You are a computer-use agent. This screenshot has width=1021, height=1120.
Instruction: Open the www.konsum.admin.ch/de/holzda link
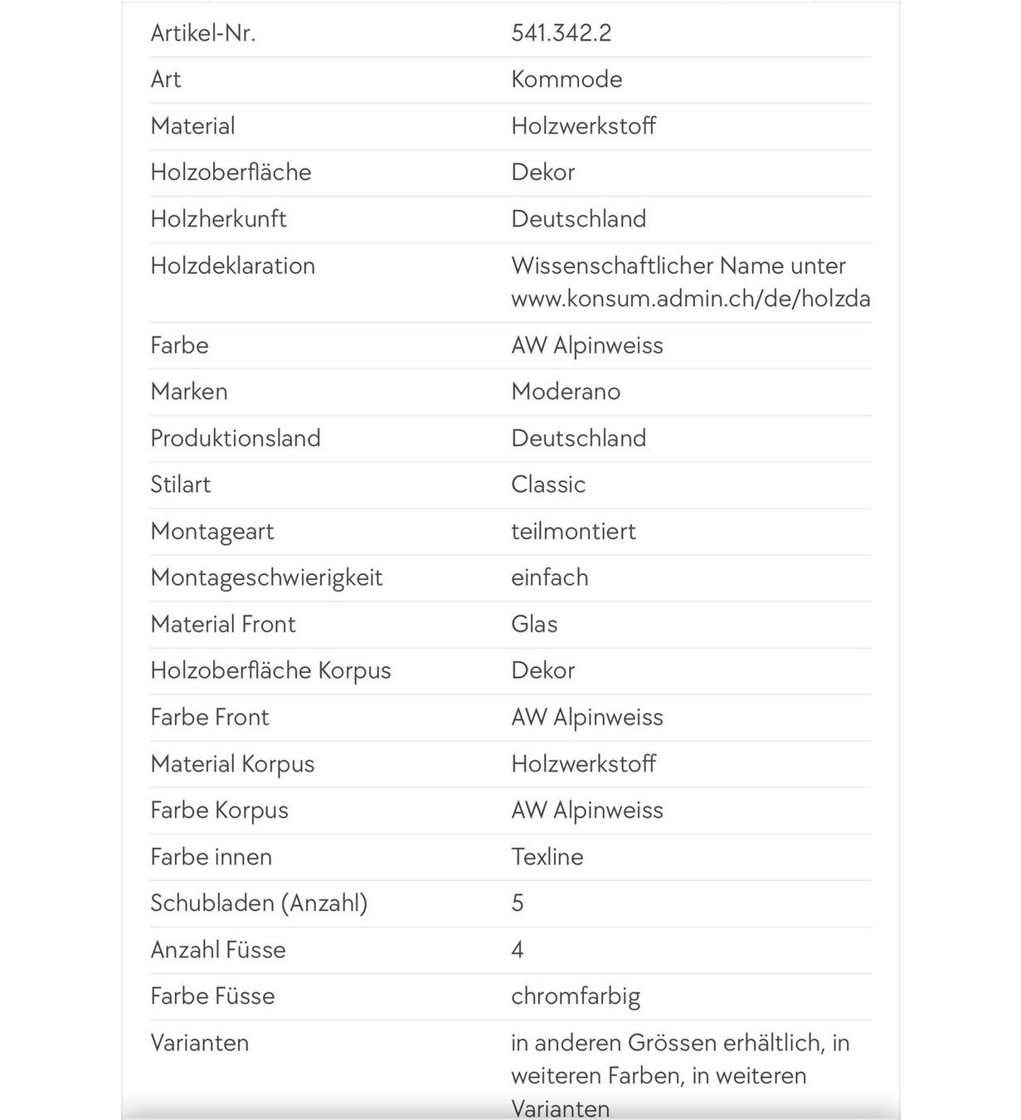coord(691,299)
